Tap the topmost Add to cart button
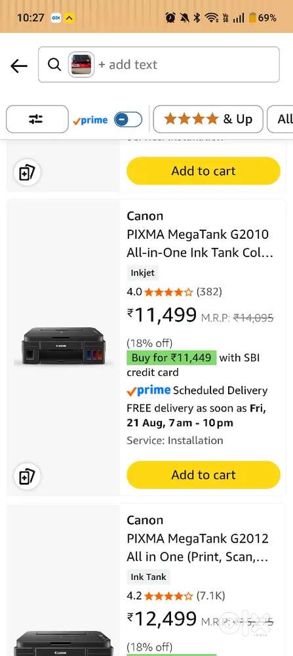 coord(204,171)
